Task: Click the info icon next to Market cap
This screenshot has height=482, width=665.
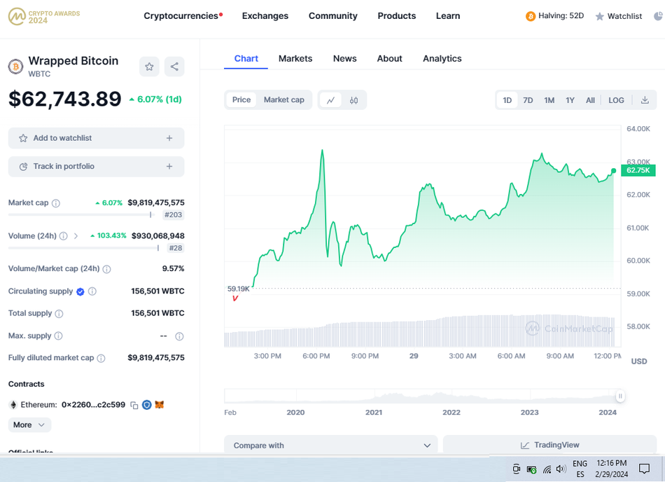Action: click(56, 203)
